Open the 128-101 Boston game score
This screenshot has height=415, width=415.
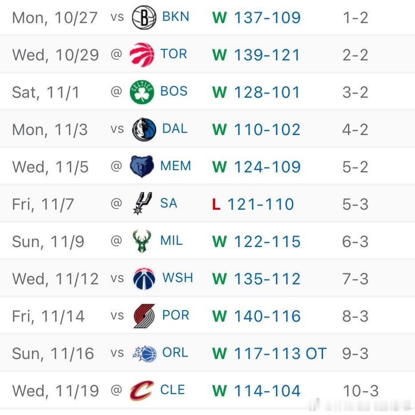[267, 92]
